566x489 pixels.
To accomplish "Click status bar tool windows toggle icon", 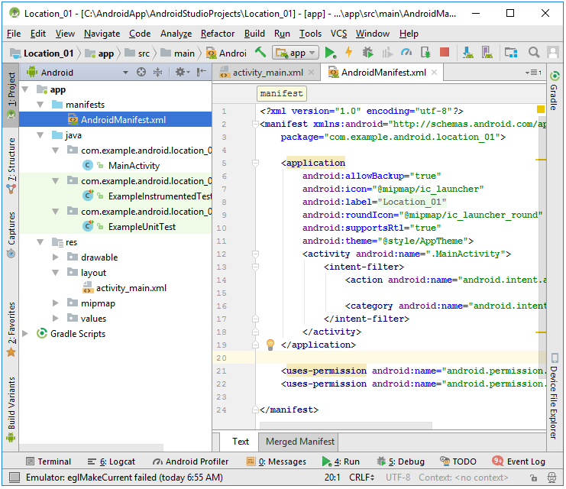I will pyautogui.click(x=14, y=478).
